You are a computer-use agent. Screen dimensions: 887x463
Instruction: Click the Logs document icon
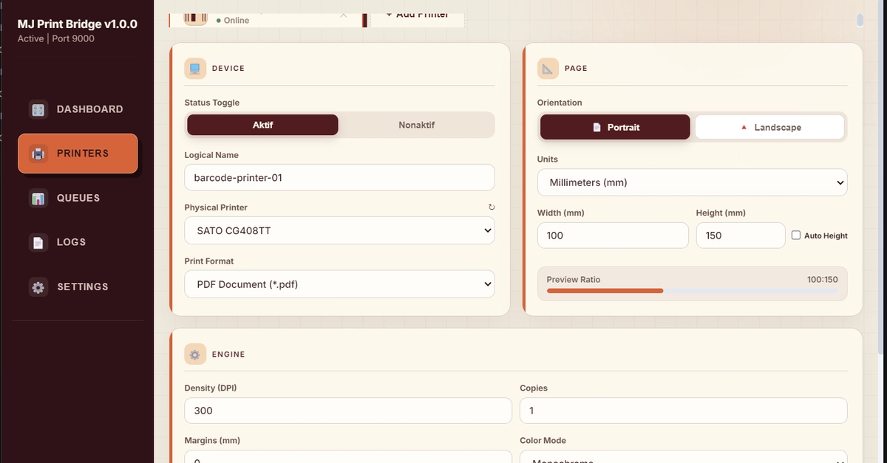[38, 242]
